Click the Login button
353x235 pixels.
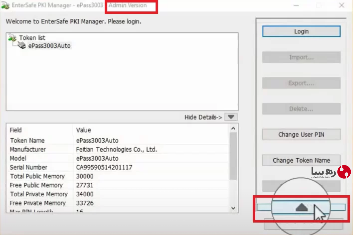[301, 31]
